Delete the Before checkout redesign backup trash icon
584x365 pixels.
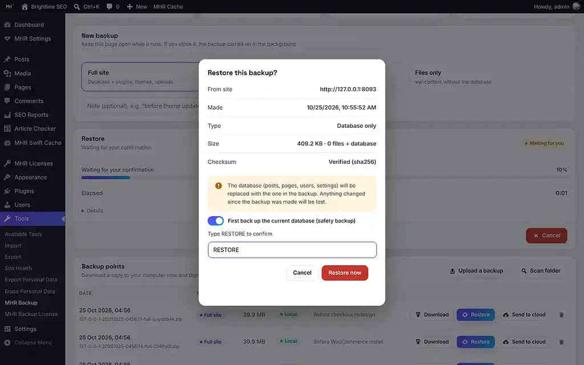tap(561, 315)
